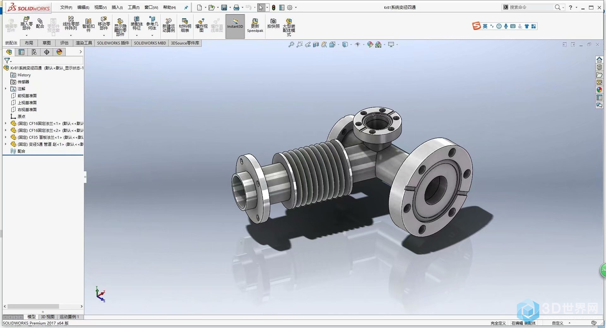
Task: Open 参考几何体 reference geometry tool
Action: (152, 24)
